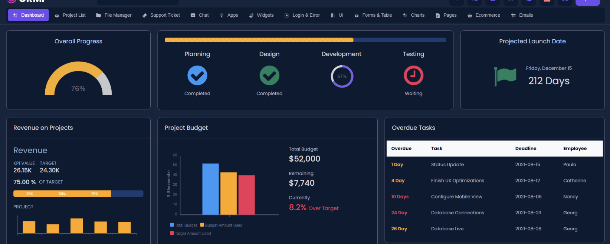Click the 10 Days overdue value
The image size is (610, 244).
tap(400, 197)
